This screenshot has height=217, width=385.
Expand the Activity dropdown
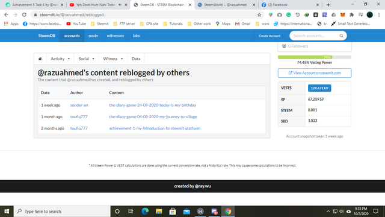pyautogui.click(x=60, y=59)
